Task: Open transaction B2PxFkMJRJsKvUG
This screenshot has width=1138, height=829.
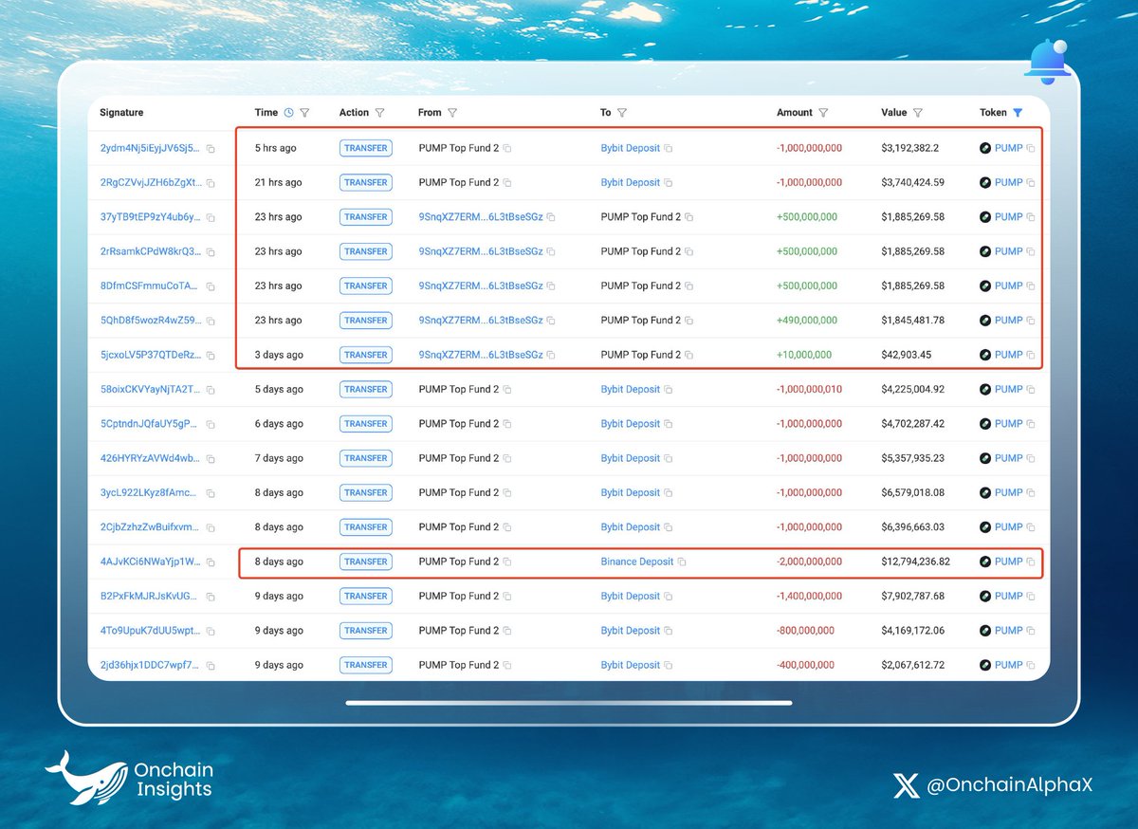Action: pos(150,596)
